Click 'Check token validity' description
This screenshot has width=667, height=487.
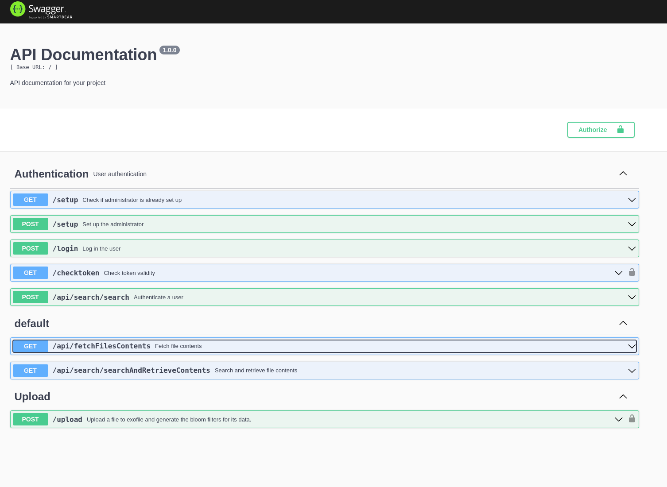click(129, 273)
